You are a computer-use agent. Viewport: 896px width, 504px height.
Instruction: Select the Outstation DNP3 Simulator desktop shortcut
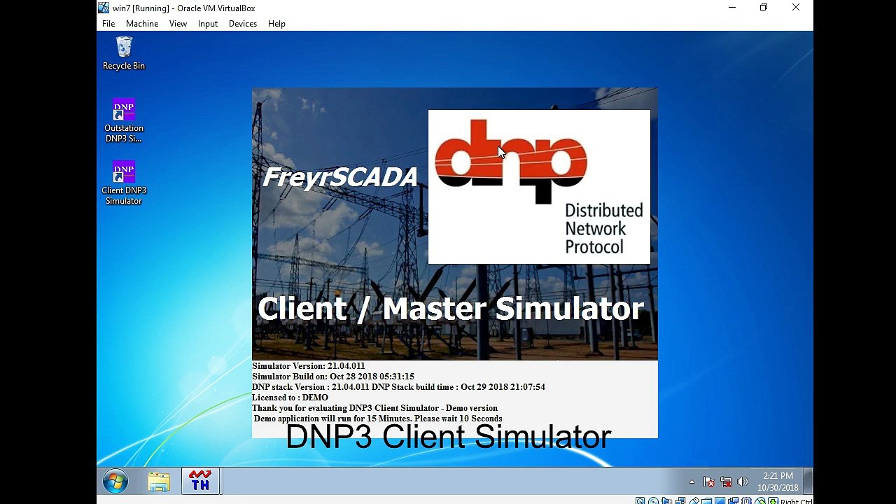[124, 120]
